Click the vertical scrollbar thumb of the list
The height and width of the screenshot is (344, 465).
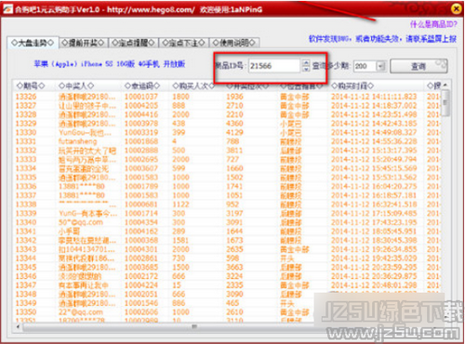(x=445, y=103)
